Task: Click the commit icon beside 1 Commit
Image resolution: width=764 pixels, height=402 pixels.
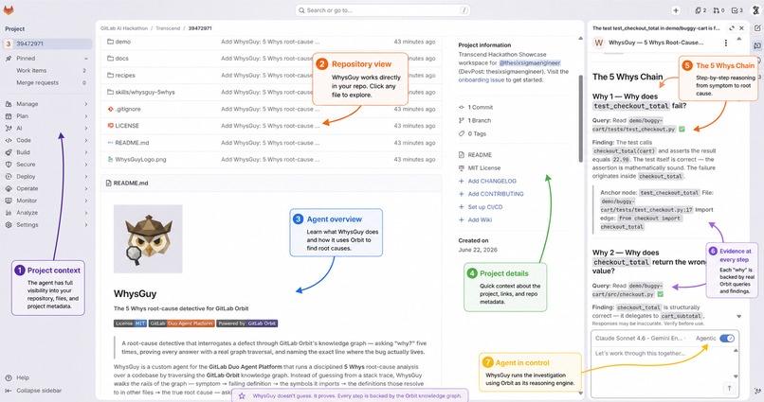Action: tap(462, 107)
